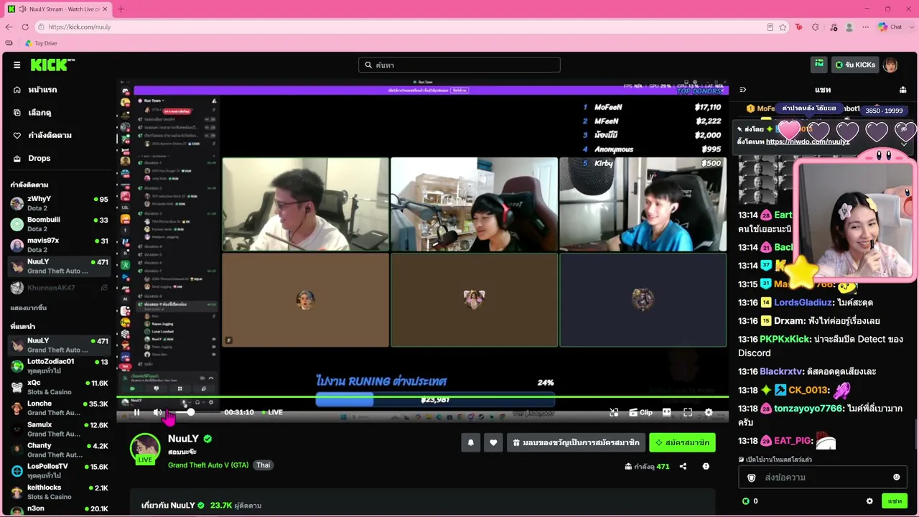This screenshot has height=517, width=919.
Task: Click the KICK logo
Action: pos(52,65)
